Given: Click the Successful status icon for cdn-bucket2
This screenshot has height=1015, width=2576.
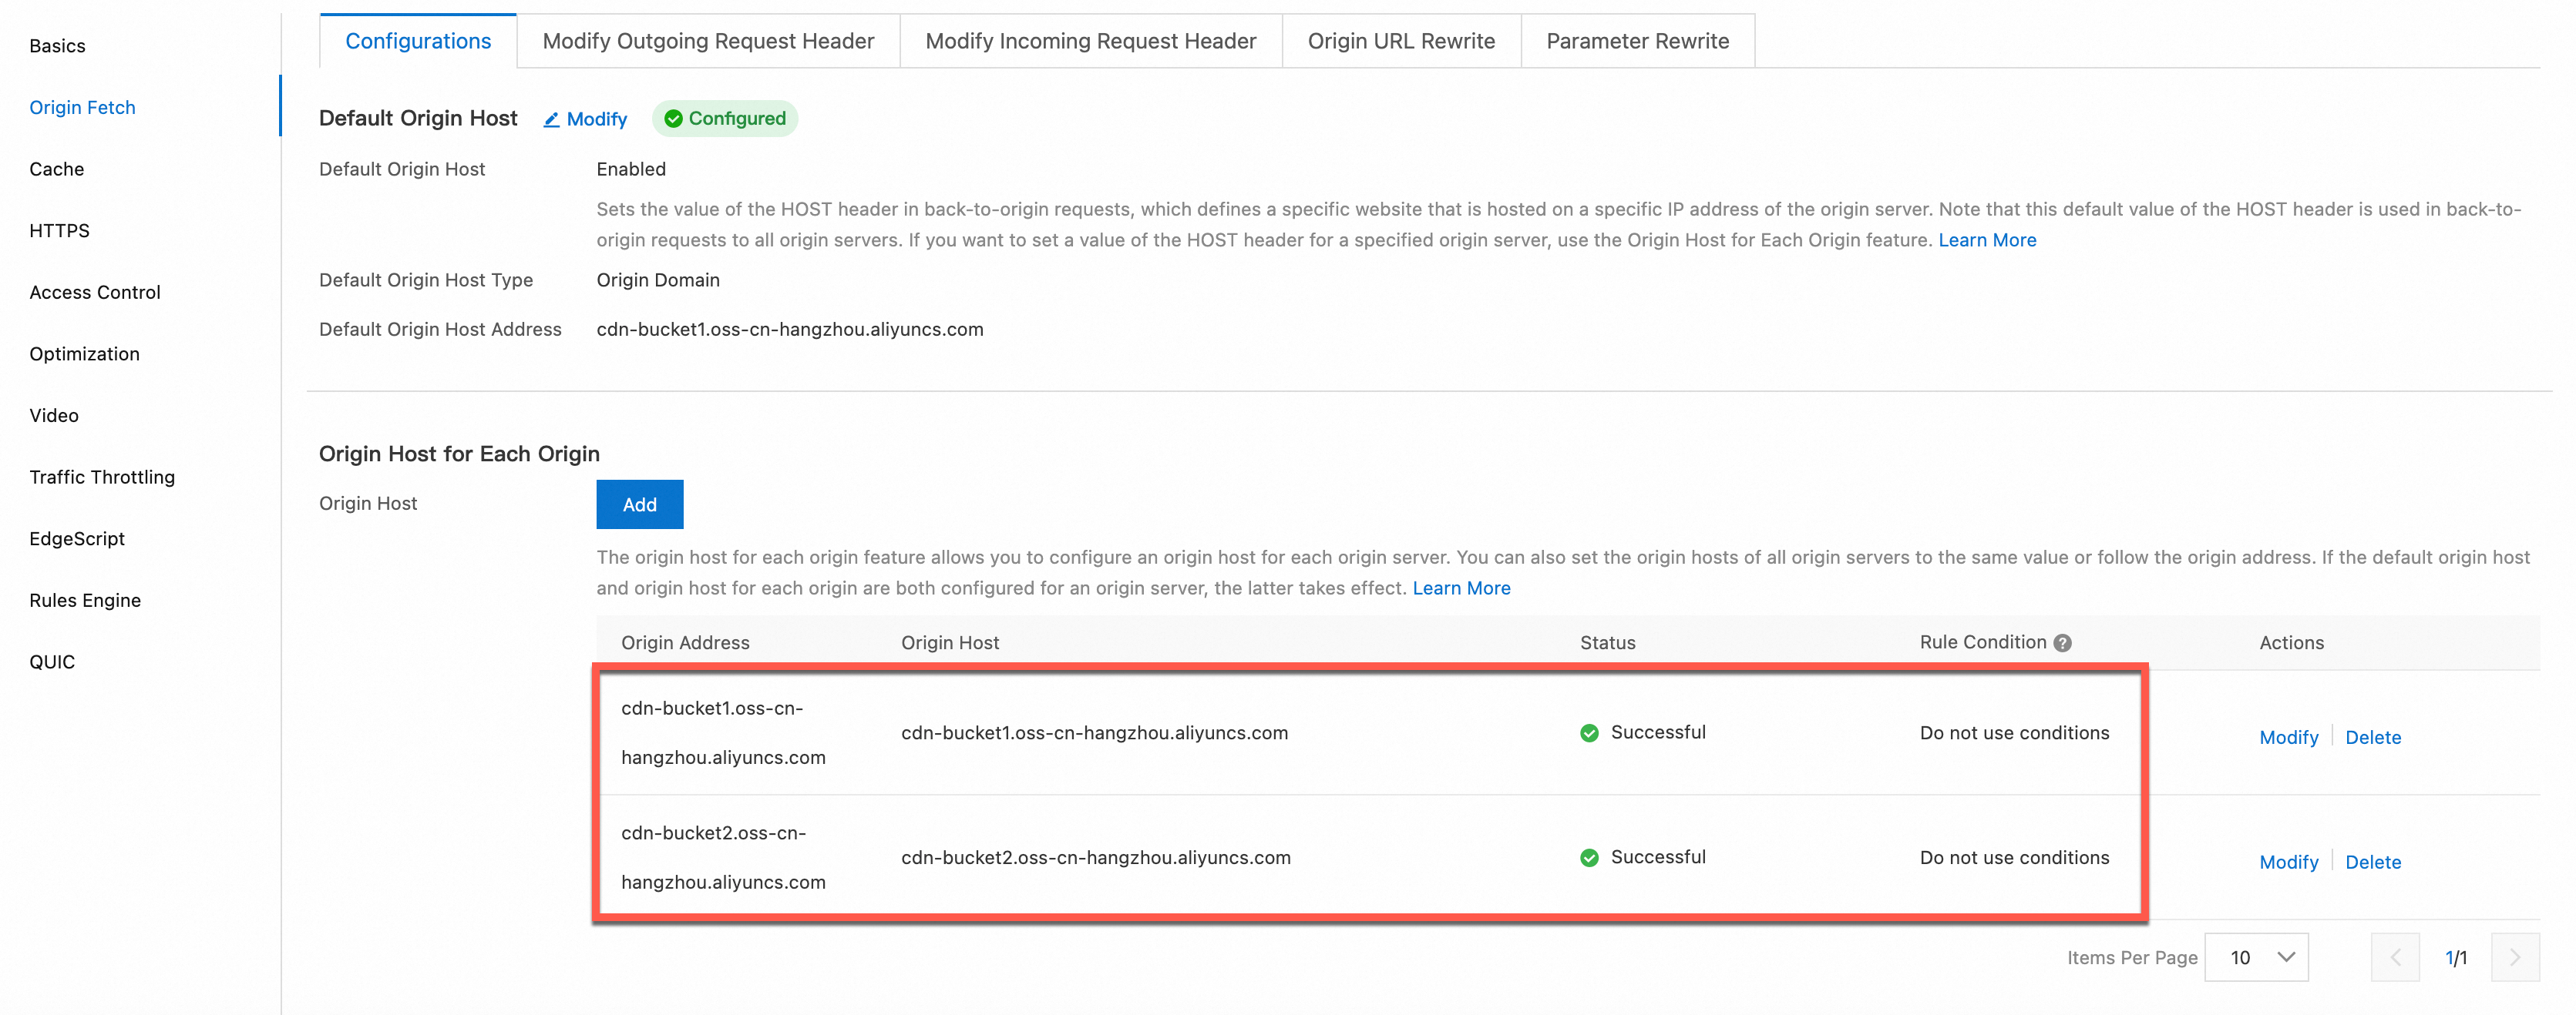Looking at the screenshot, I should (1589, 858).
